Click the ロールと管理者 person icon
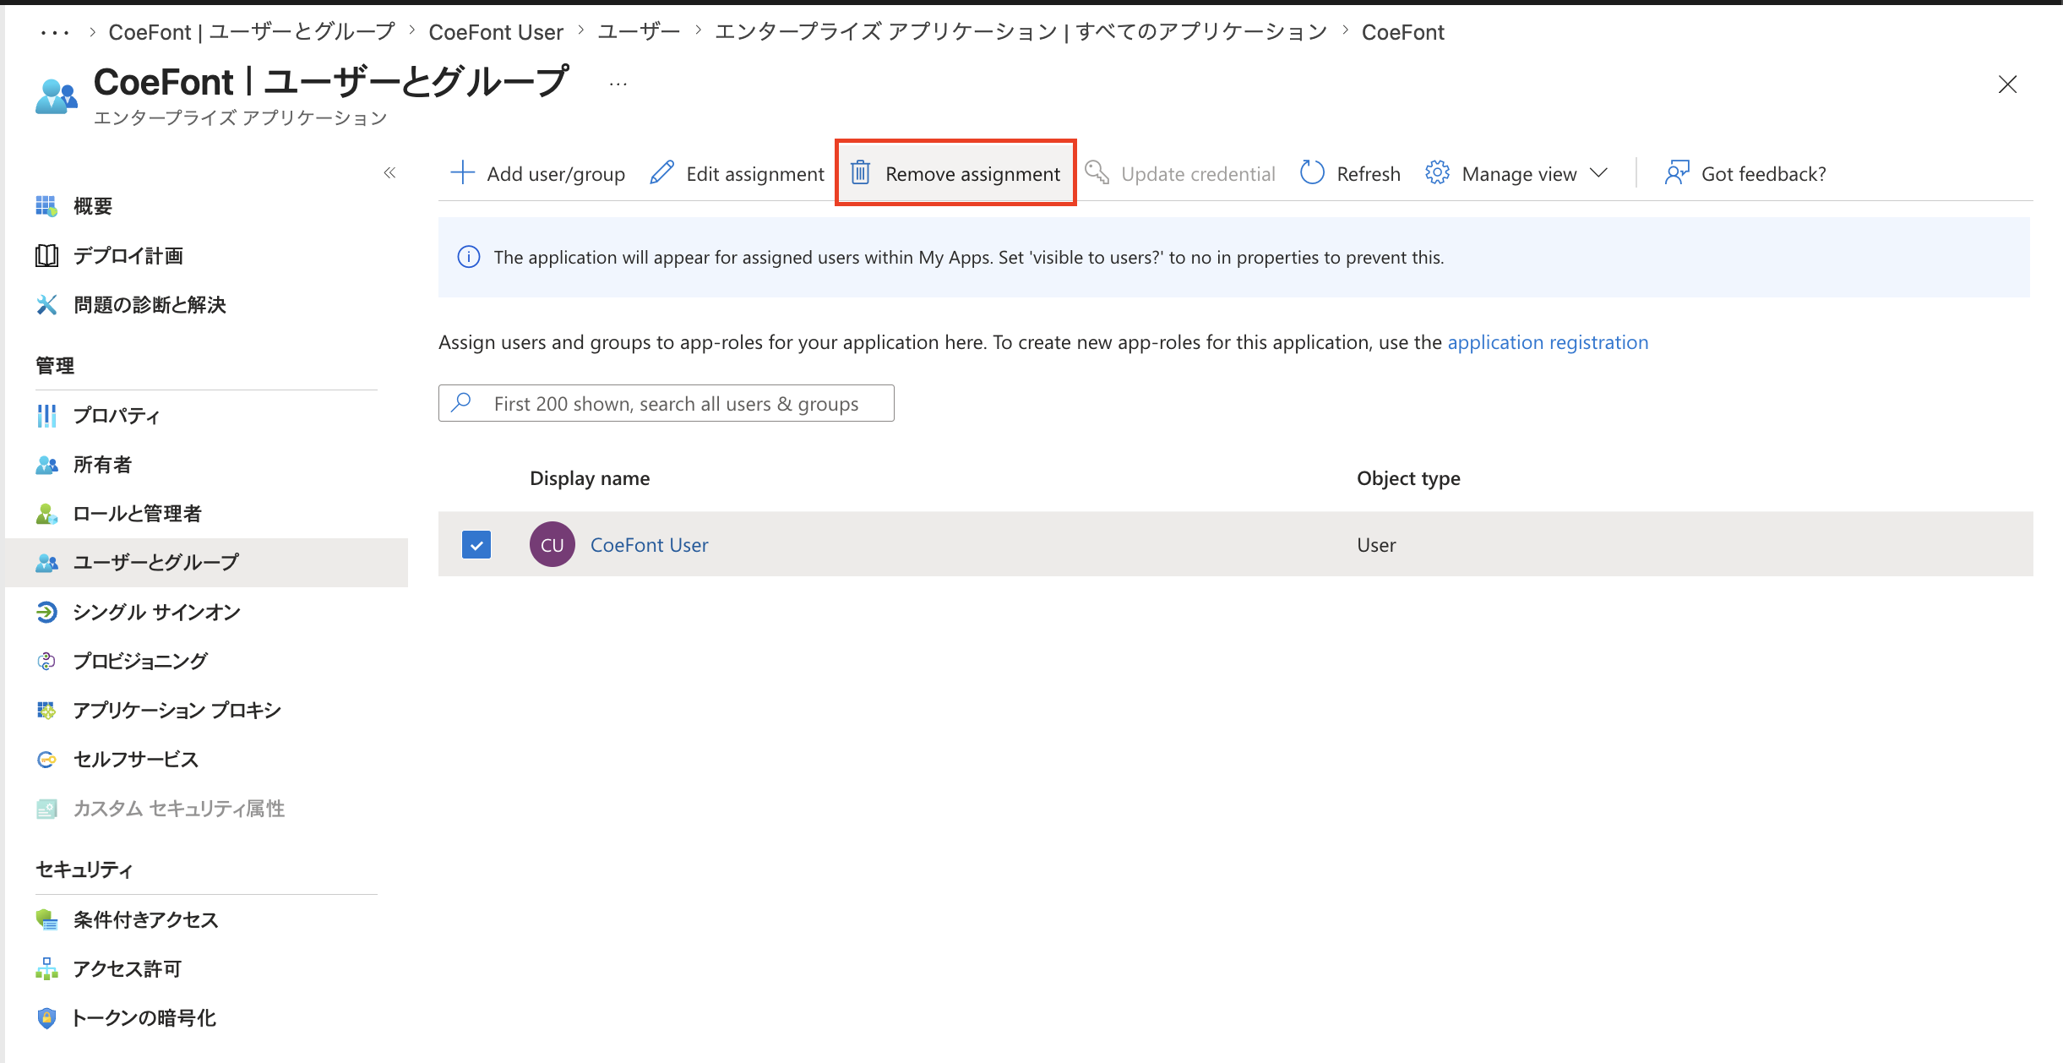The image size is (2063, 1063). click(x=46, y=513)
